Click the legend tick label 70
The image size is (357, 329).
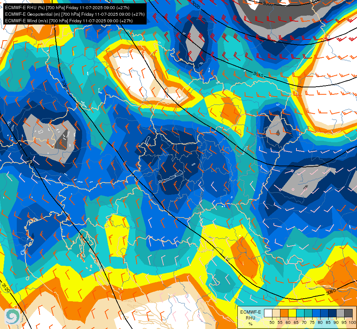304,322
